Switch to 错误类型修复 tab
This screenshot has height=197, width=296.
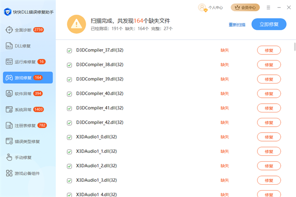click(x=28, y=141)
